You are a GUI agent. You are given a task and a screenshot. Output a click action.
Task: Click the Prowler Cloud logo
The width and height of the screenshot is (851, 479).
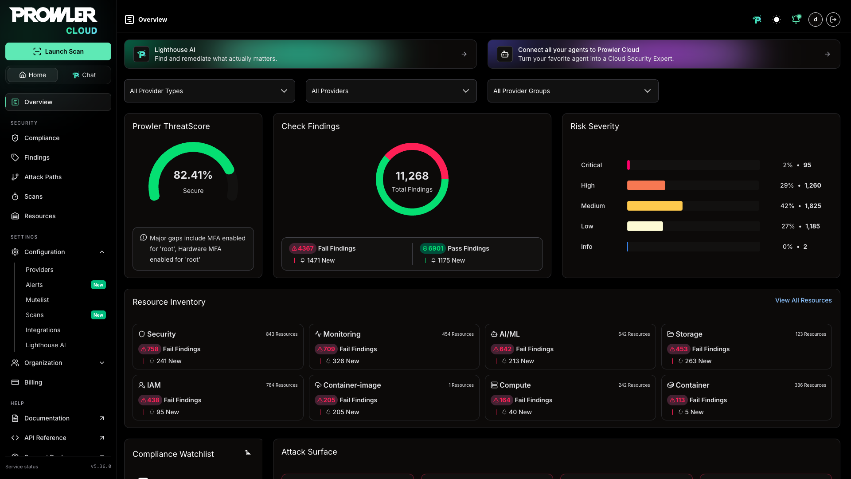(x=53, y=21)
